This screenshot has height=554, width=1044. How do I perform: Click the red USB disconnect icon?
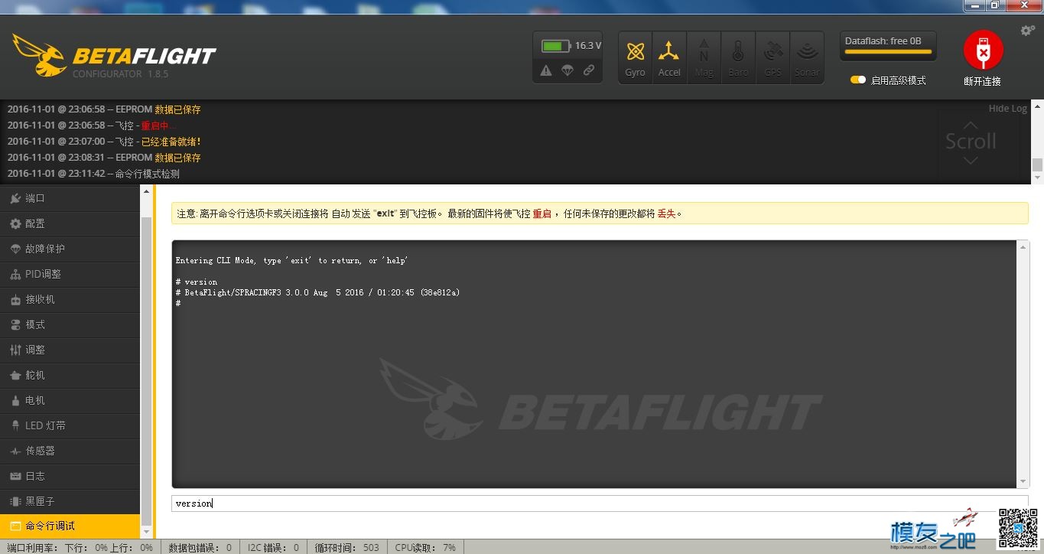pos(983,51)
